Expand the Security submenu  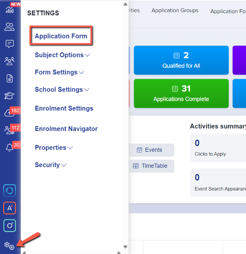click(50, 165)
